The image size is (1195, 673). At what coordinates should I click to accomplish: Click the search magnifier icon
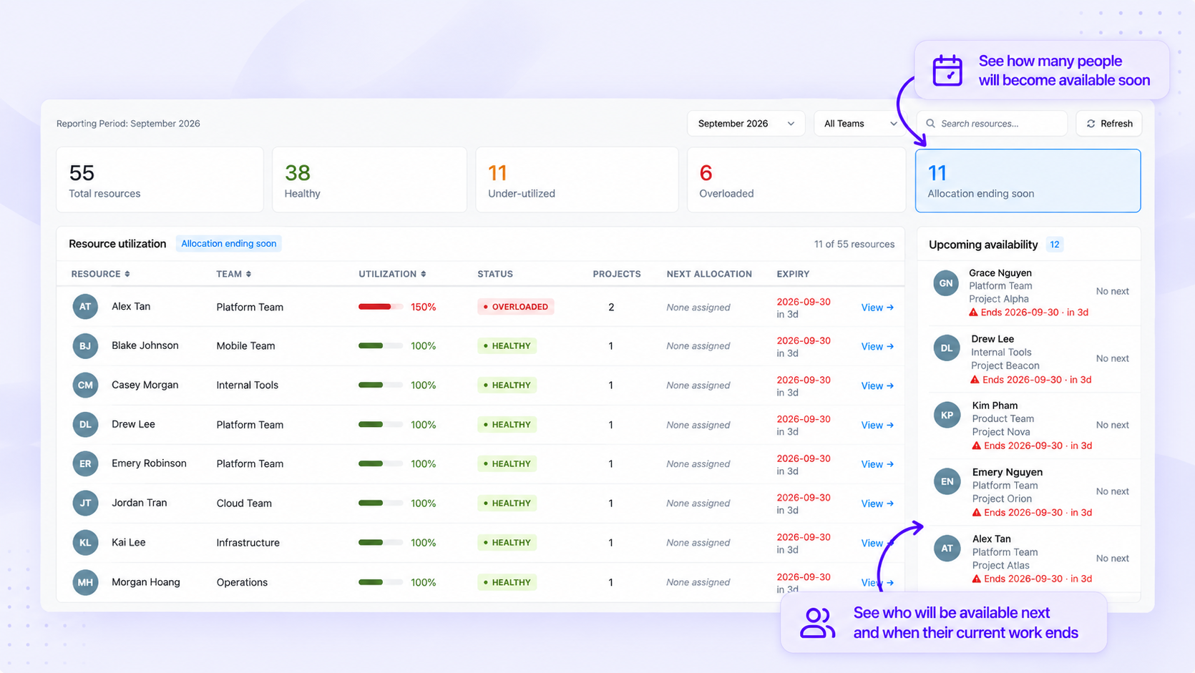point(930,124)
